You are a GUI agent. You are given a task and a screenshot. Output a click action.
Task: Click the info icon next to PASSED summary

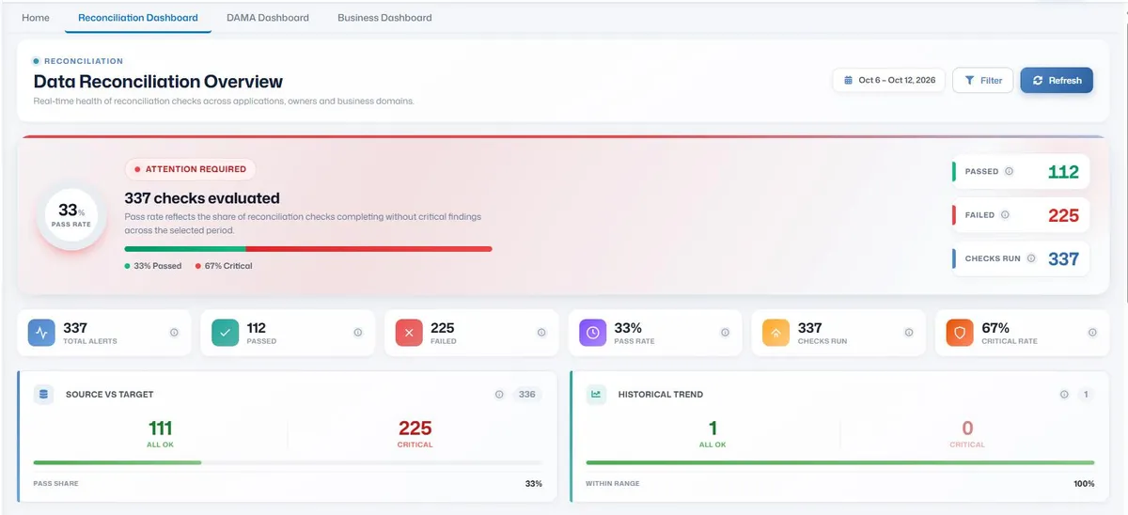(x=1009, y=172)
